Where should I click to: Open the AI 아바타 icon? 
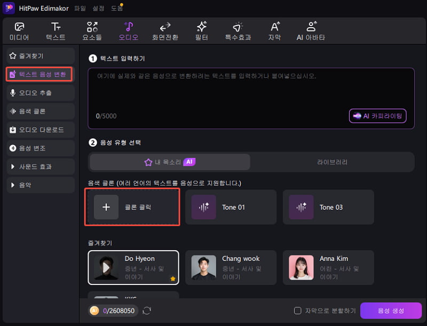point(310,30)
